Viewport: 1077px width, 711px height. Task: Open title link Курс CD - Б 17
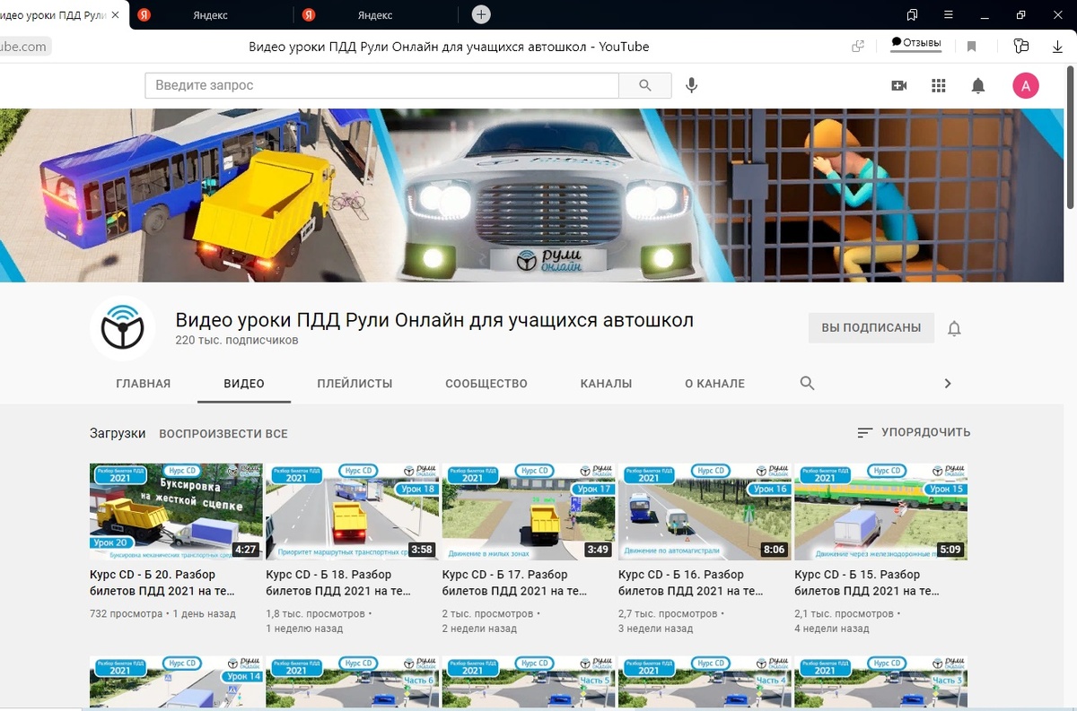(x=516, y=583)
